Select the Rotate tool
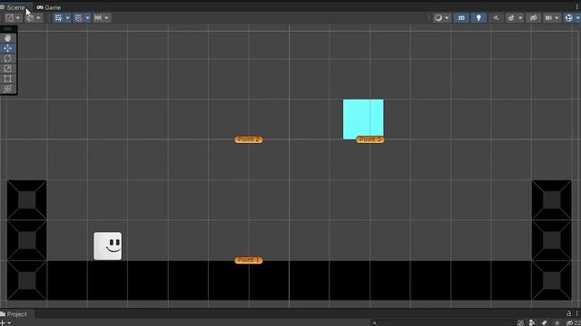Viewport: 581px width, 326px height. pos(8,58)
